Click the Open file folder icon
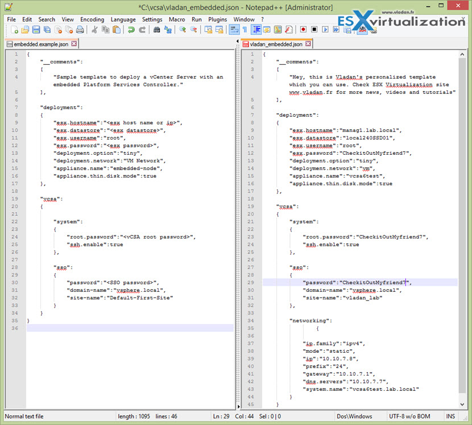 coord(25,30)
